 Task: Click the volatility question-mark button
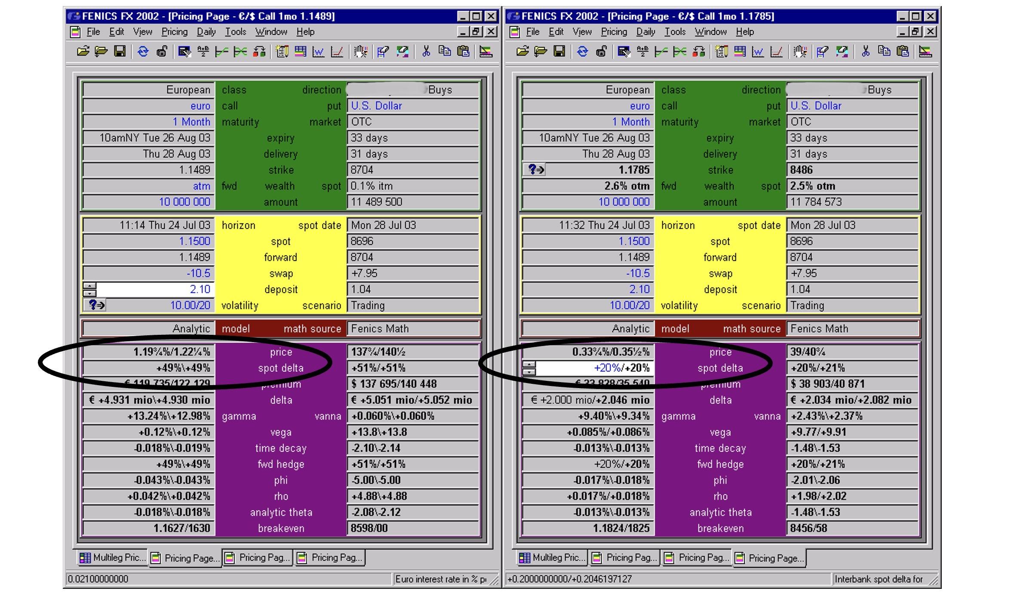(x=95, y=305)
